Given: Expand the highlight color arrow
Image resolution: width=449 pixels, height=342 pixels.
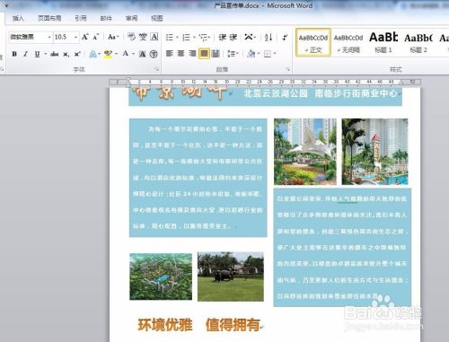Looking at the screenshot, I should (x=116, y=54).
